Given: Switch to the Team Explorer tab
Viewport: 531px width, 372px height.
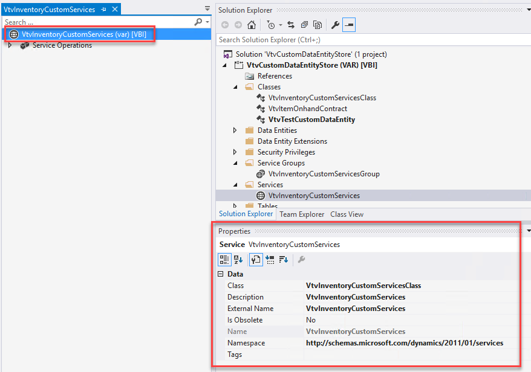Looking at the screenshot, I should point(302,214).
